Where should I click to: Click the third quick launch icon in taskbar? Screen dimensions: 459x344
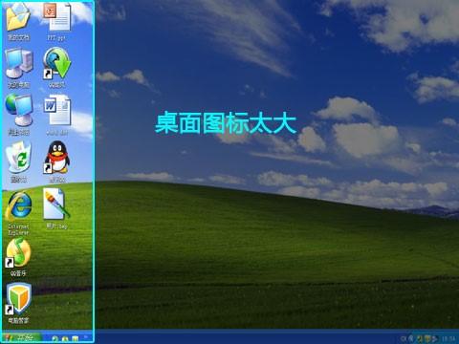click(x=75, y=339)
